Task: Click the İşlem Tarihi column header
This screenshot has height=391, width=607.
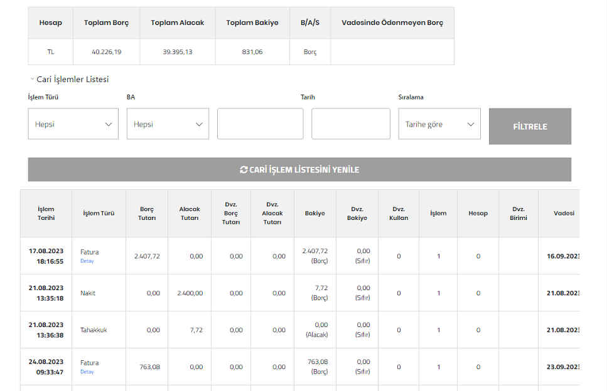Action: 46,213
